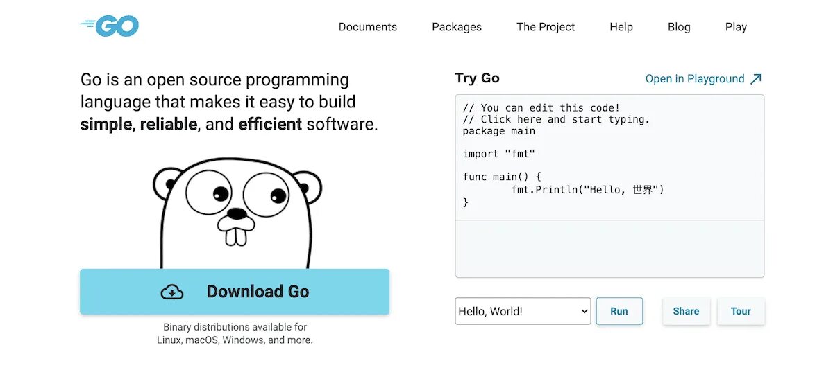Go to The Project section
This screenshot has width=833, height=370.
(546, 27)
